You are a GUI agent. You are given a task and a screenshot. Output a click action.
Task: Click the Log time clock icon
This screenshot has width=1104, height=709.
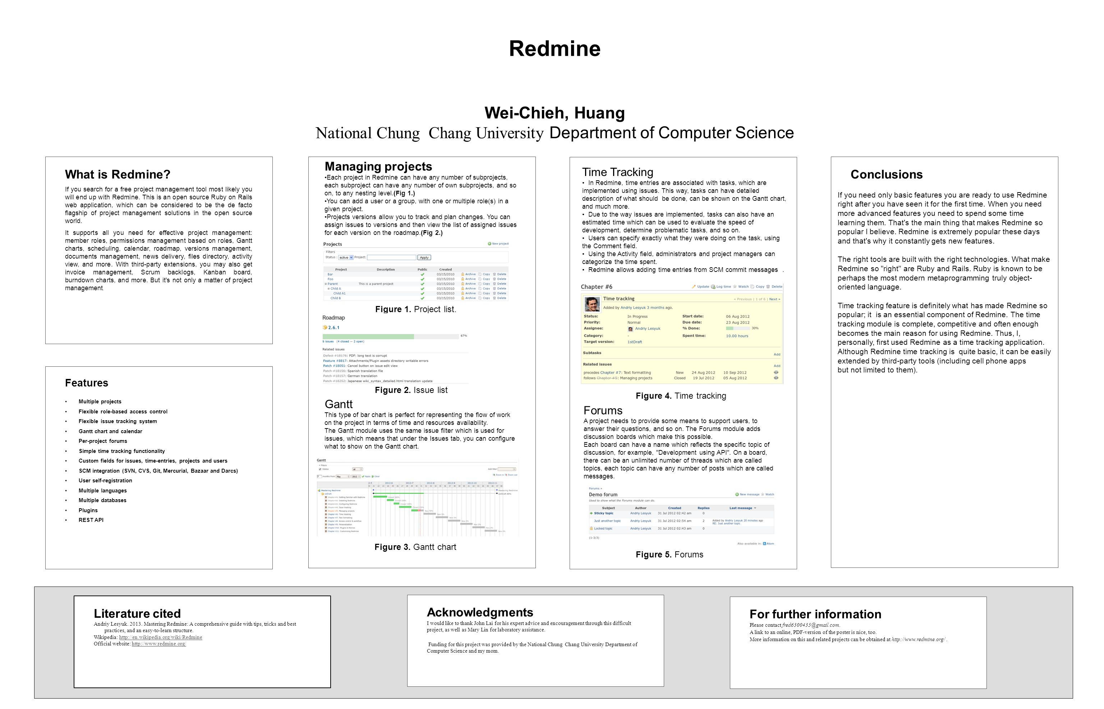(713, 287)
